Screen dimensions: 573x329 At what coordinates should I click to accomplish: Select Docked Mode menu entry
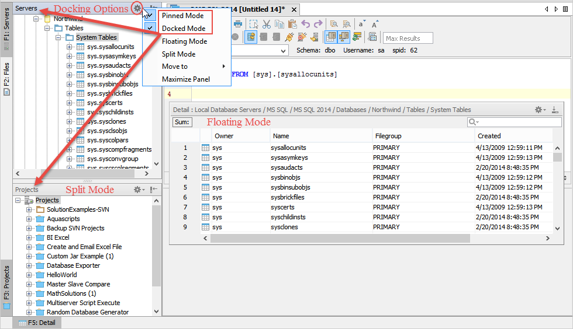point(184,28)
